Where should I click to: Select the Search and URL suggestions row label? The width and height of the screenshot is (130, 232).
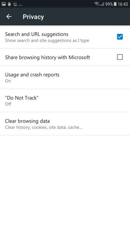pyautogui.click(x=37, y=34)
